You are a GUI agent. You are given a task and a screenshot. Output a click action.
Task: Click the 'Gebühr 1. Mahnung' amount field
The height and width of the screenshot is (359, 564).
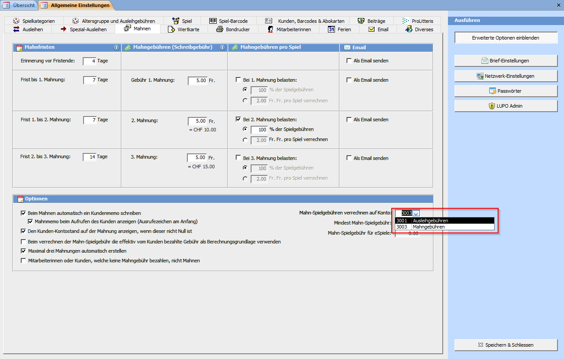[197, 81]
